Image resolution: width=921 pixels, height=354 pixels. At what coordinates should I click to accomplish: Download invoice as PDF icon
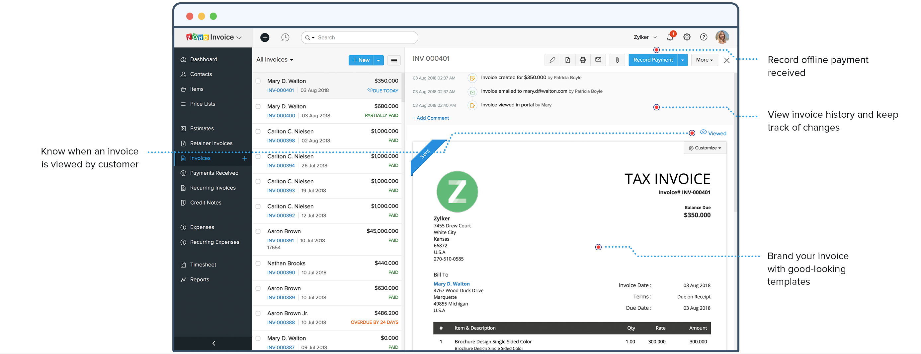point(567,60)
